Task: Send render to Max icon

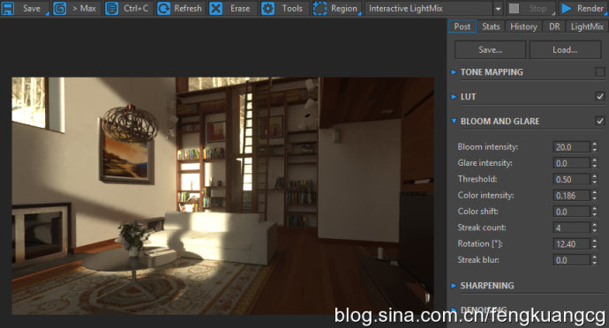Action: 59,8
